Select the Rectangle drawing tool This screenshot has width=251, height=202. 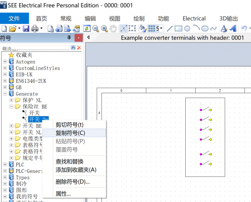coord(178,29)
